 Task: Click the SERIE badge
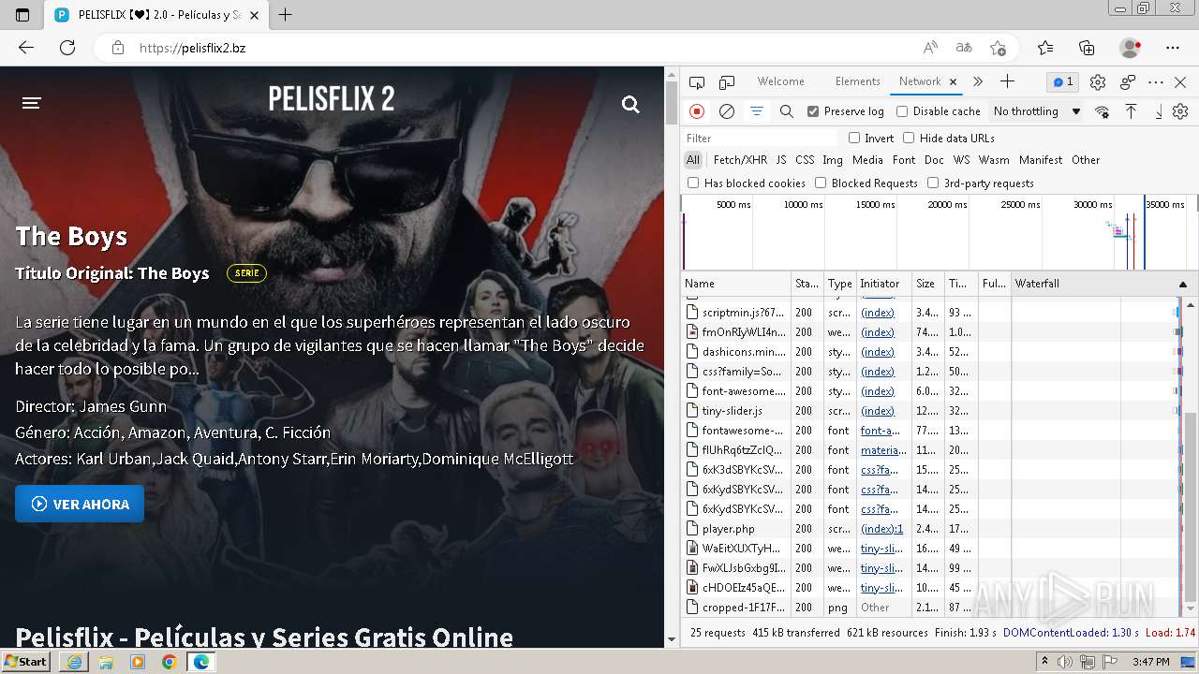(x=247, y=273)
